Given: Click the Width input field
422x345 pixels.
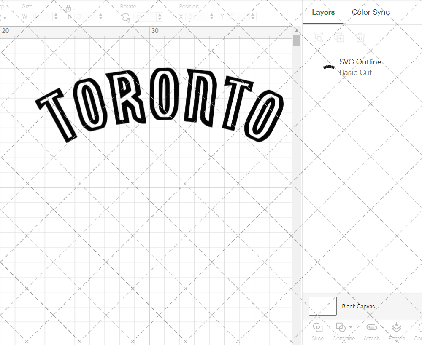Looking at the screenshot, I should 43,16.
